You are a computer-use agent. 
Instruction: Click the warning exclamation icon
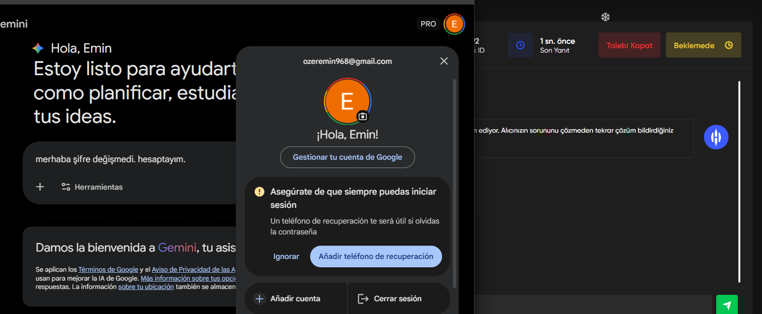pyautogui.click(x=259, y=192)
